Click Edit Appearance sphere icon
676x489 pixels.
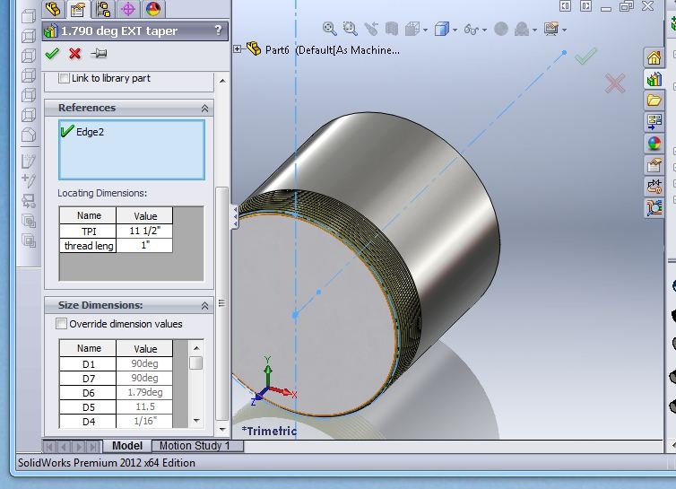click(x=501, y=29)
